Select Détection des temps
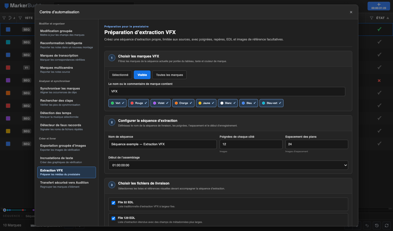The height and width of the screenshot is (231, 393). (66, 115)
